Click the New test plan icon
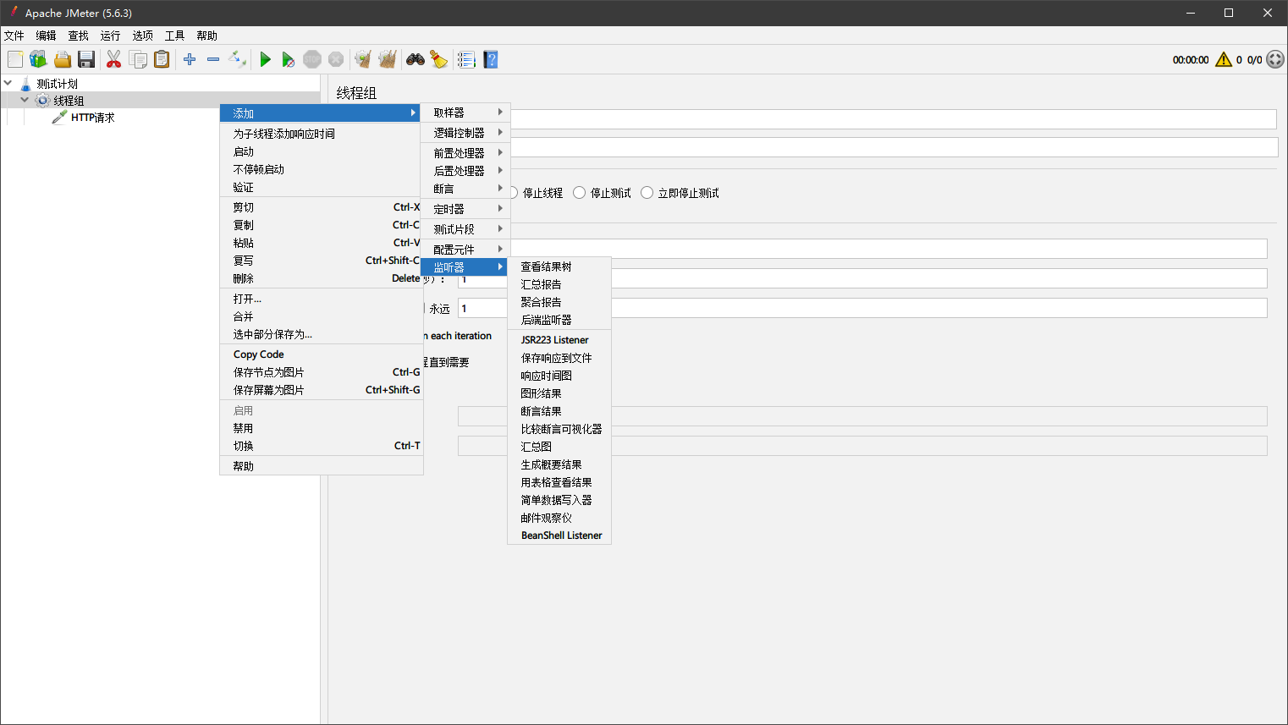This screenshot has width=1288, height=725. [x=15, y=59]
